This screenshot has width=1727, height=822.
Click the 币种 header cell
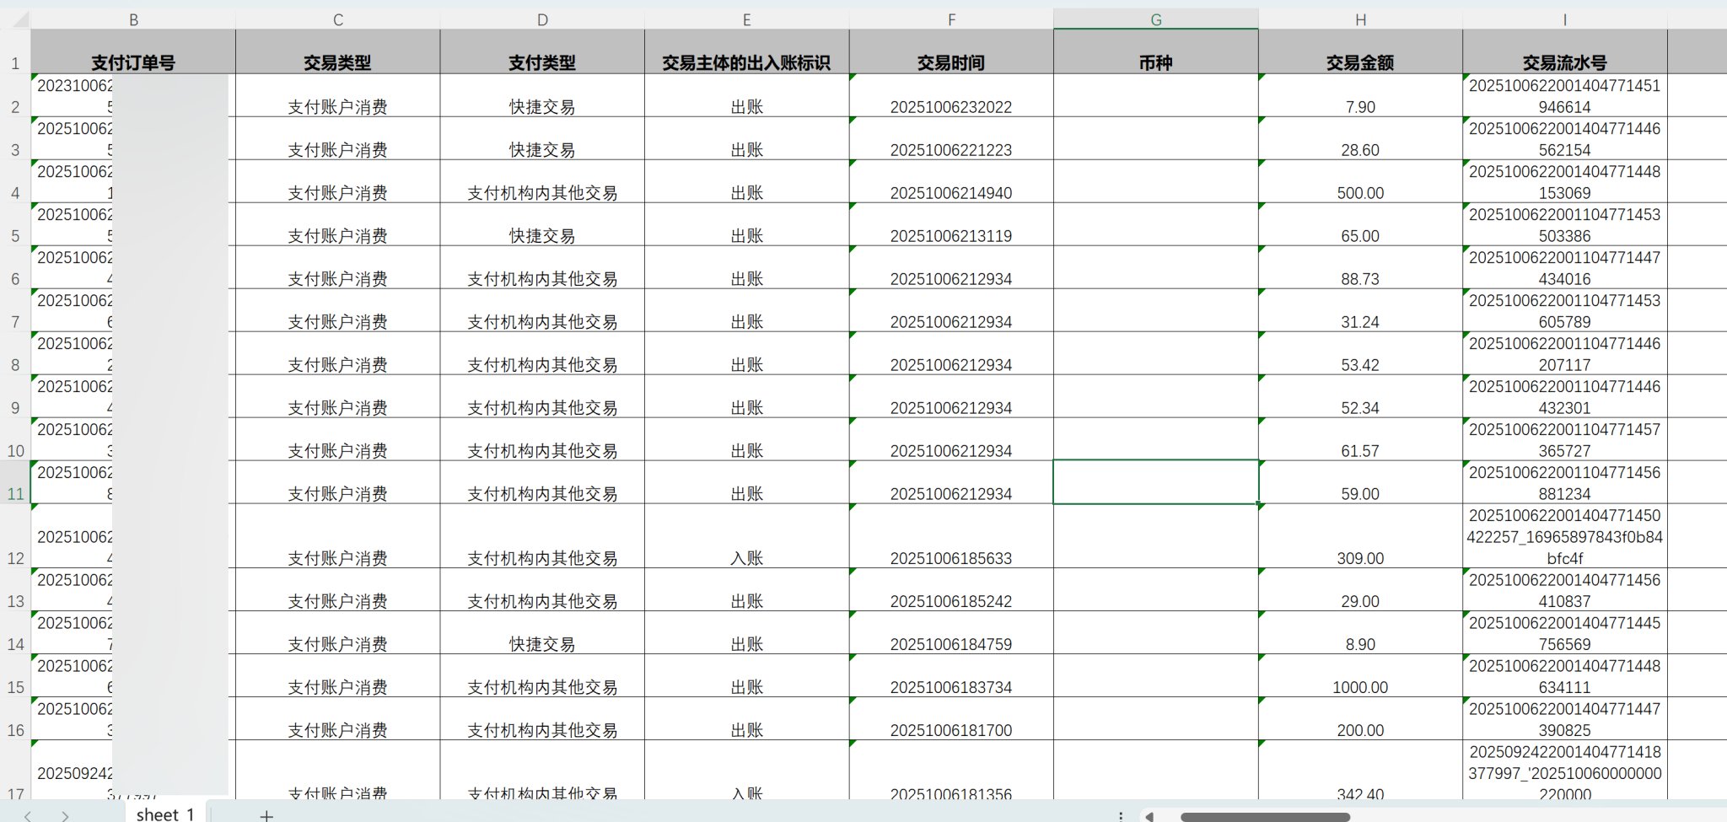1155,62
